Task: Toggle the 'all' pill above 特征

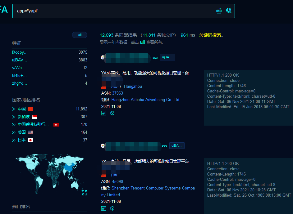Action: coord(80,35)
